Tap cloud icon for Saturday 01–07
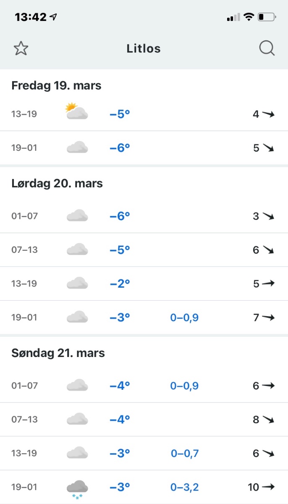Screen dimensions: 288x504 77,216
